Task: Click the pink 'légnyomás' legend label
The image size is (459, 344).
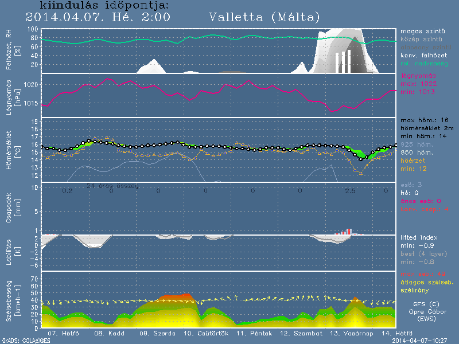Action: click(x=418, y=76)
